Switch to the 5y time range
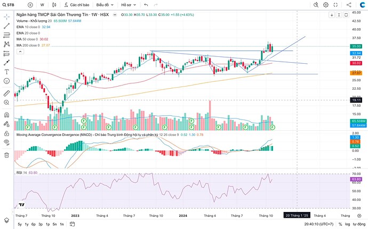368x229 pixels. click(x=20, y=225)
